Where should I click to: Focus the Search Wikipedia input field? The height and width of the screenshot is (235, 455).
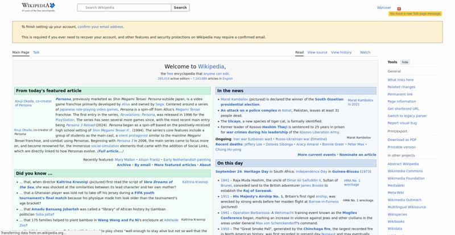click(x=124, y=7)
